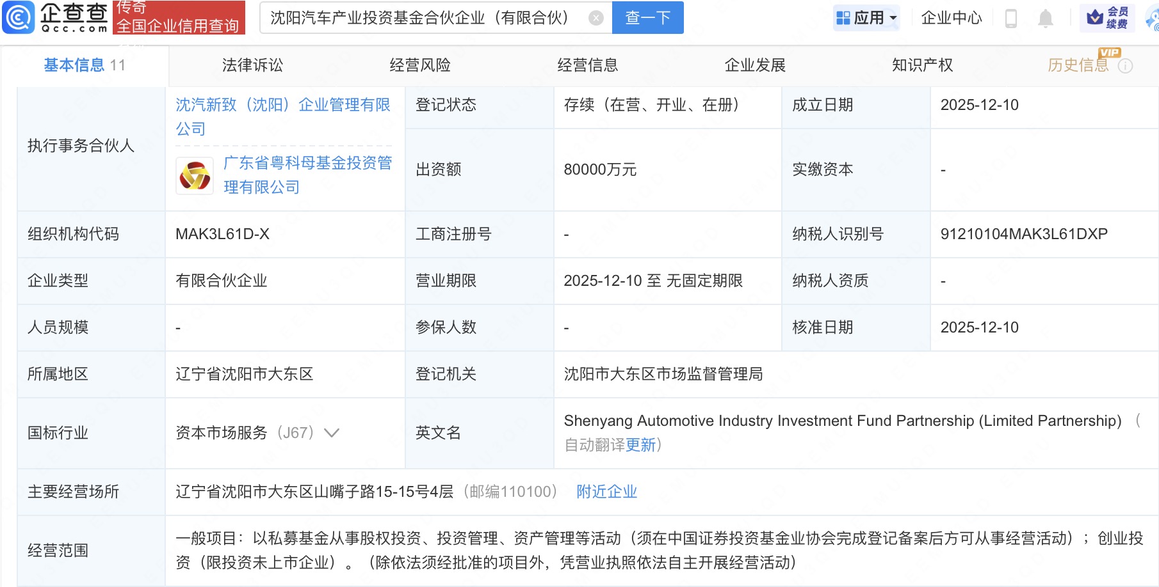Switch to the 企业发展 tab
This screenshot has width=1159, height=587.
click(756, 65)
